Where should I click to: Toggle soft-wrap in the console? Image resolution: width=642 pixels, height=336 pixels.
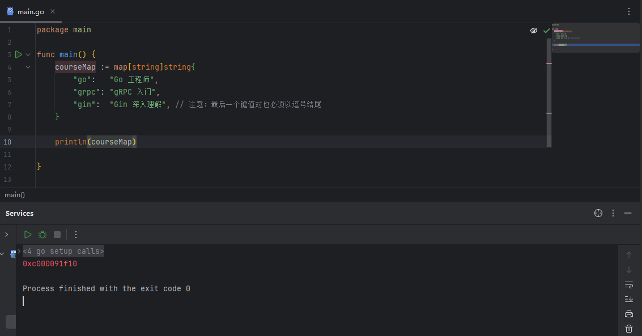pos(629,284)
